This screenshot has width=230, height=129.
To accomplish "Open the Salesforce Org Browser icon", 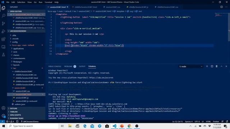I will point(3,47).
